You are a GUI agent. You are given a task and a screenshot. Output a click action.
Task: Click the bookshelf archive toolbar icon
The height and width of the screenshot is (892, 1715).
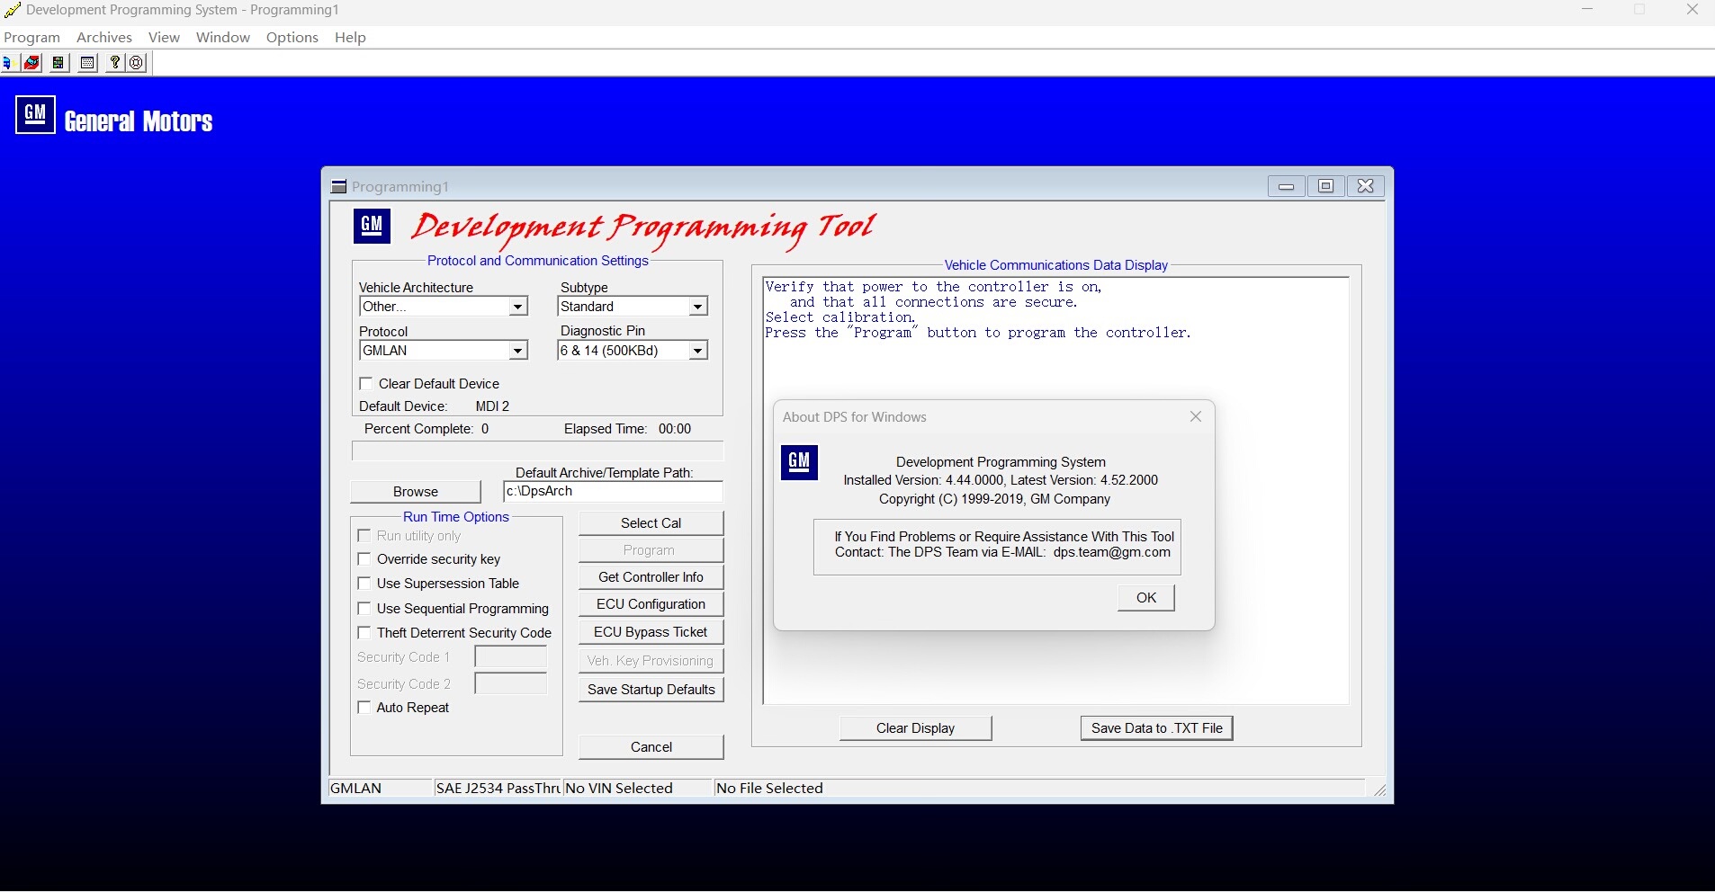(58, 63)
